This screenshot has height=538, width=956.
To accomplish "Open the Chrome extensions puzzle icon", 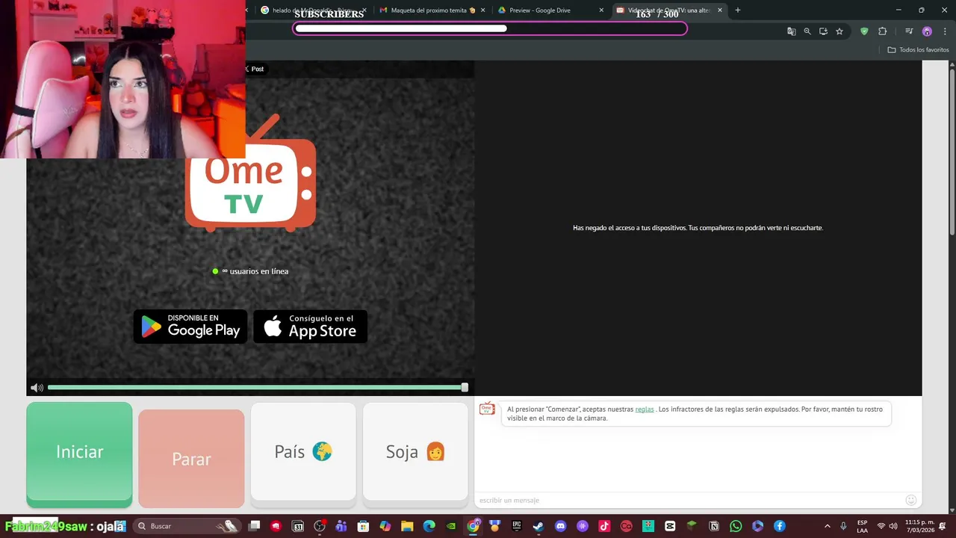I will click(x=882, y=31).
